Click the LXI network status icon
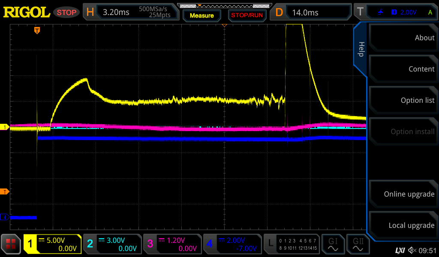The image size is (439, 257). click(400, 250)
